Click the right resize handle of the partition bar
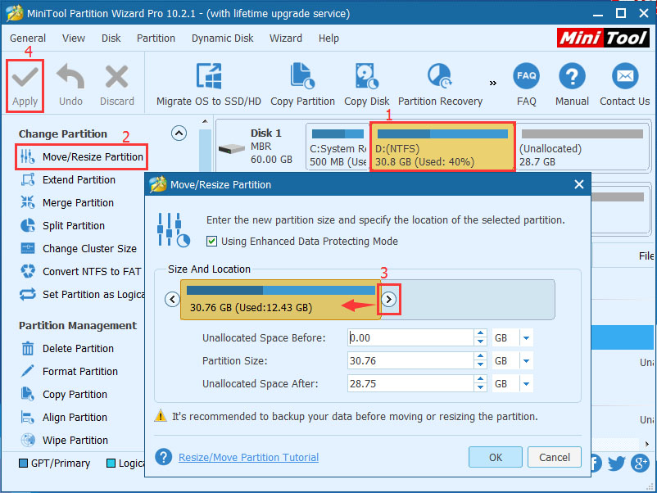657x493 pixels. (389, 299)
